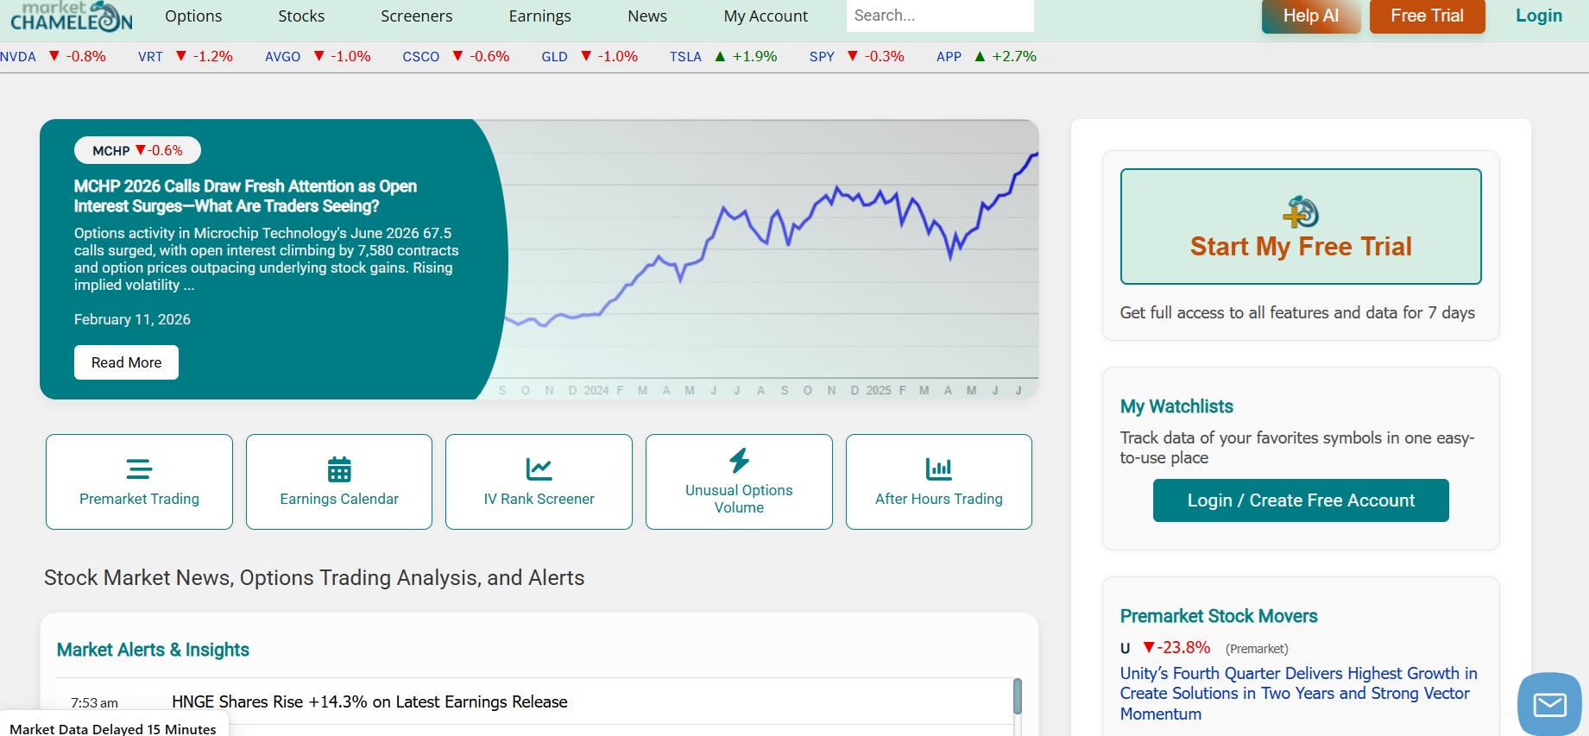Click into the Search field
This screenshot has height=736, width=1589.
coord(939,16)
